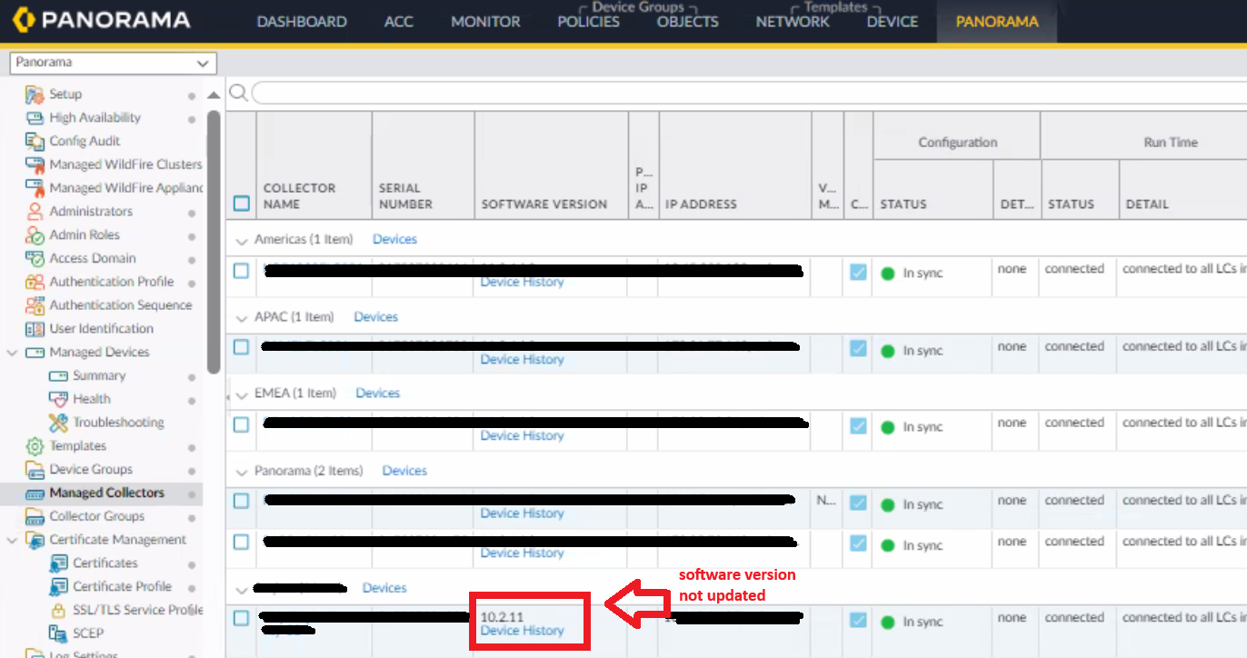Open the Devices link for Panorama group
Image resolution: width=1247 pixels, height=658 pixels.
pyautogui.click(x=404, y=471)
